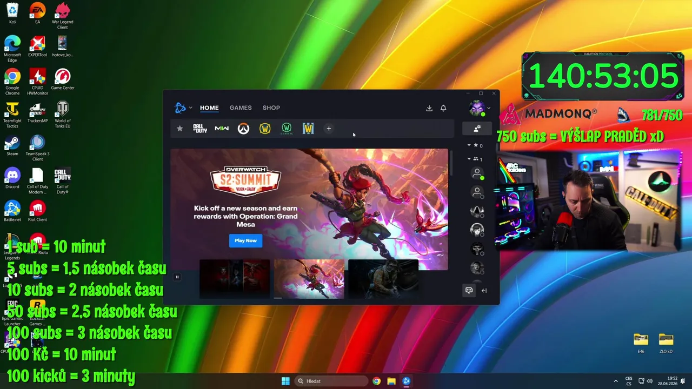The width and height of the screenshot is (692, 389).
Task: Open the Windows Start menu
Action: pyautogui.click(x=285, y=381)
